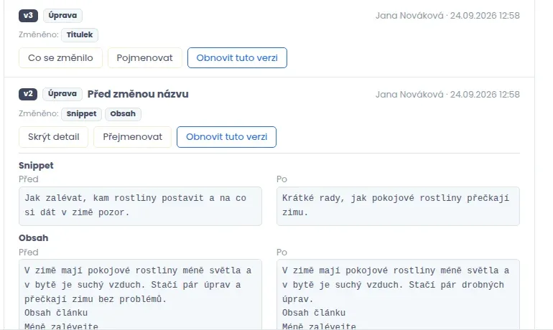Hide details with 'Skrýt detail' button

tap(53, 137)
